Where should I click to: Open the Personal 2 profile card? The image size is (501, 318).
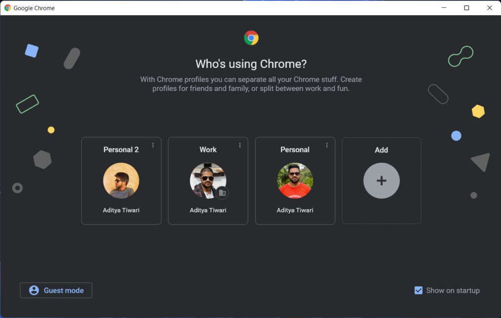[x=121, y=181]
